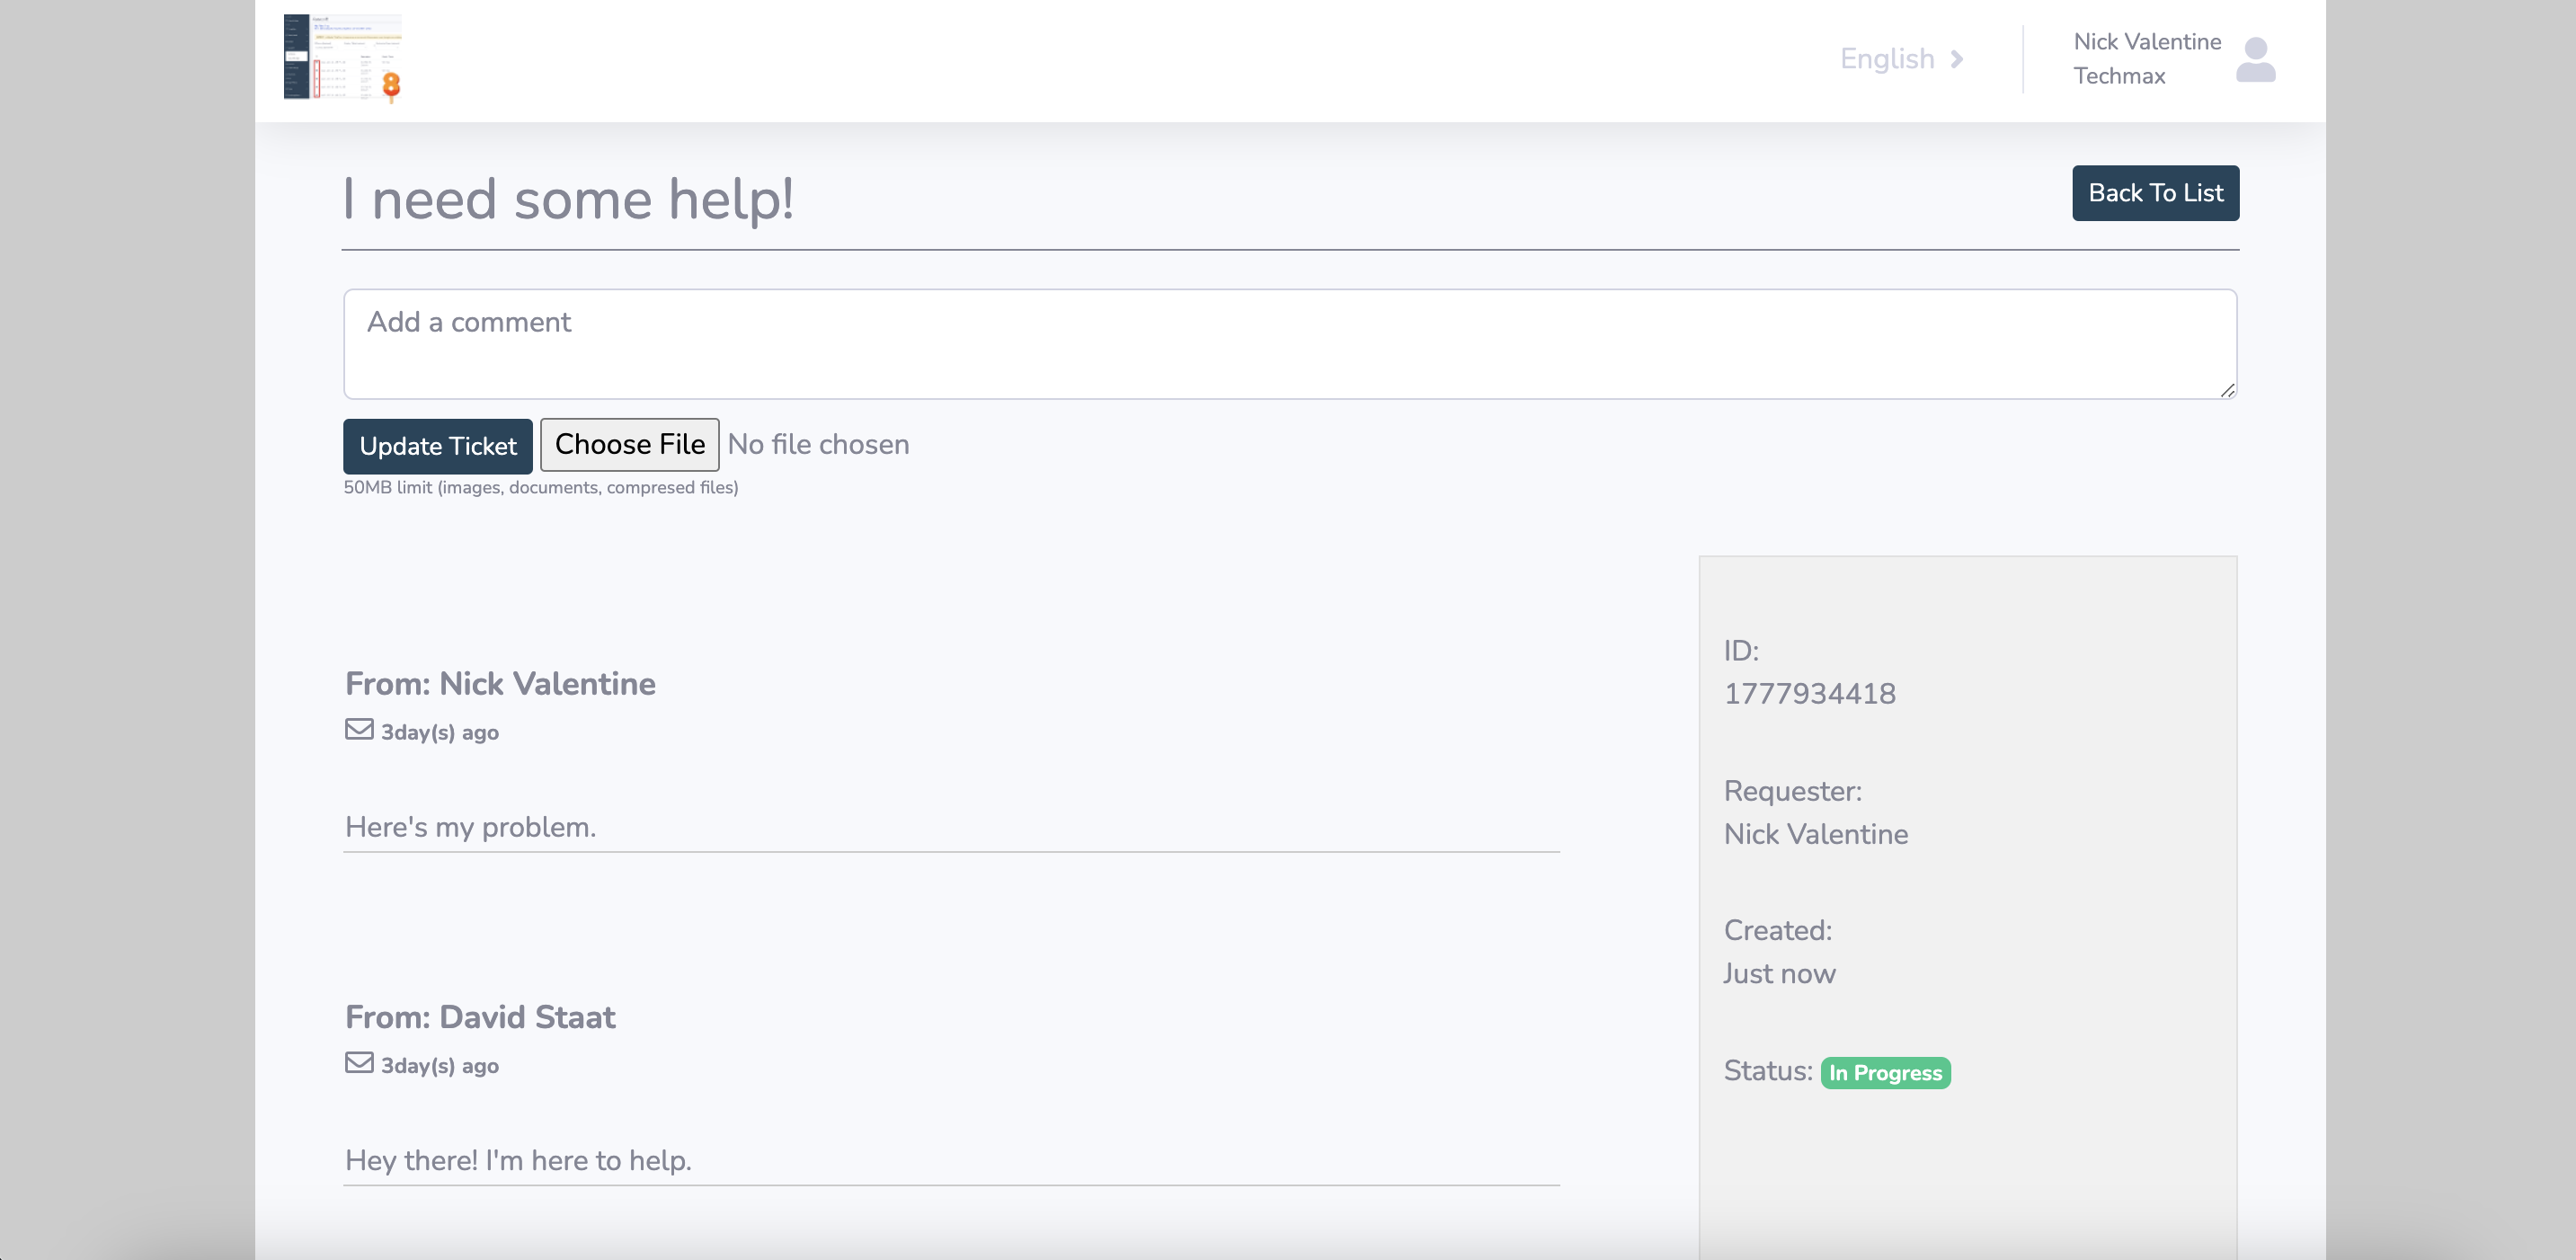Image resolution: width=2576 pixels, height=1260 pixels.
Task: Click the logo thumbnail in header
Action: tap(342, 58)
